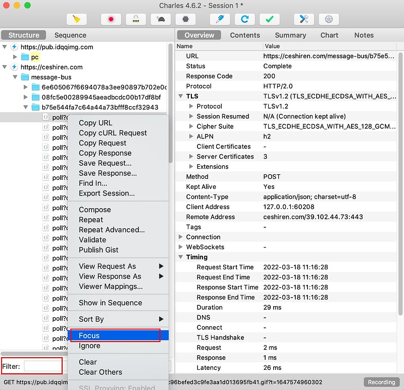Expand Server Certificates row
The height and width of the screenshot is (390, 404).
[191, 157]
